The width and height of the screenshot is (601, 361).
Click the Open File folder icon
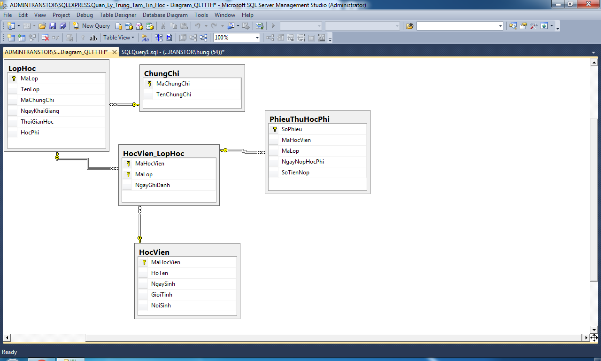coord(42,26)
